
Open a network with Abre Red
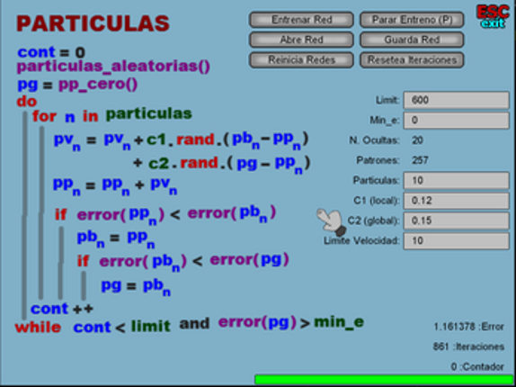pos(301,40)
